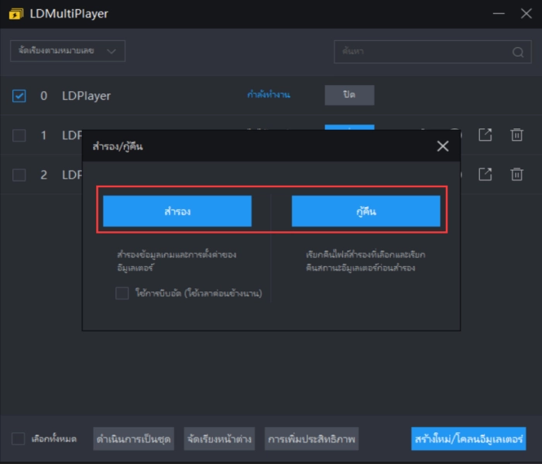
Task: Open the จัดเรียงตามหมายเลข sort dropdown
Action: [x=68, y=51]
